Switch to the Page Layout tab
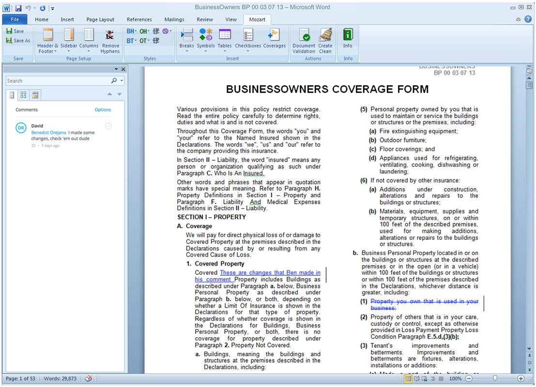Viewport: 536px width, 387px height. (x=100, y=19)
